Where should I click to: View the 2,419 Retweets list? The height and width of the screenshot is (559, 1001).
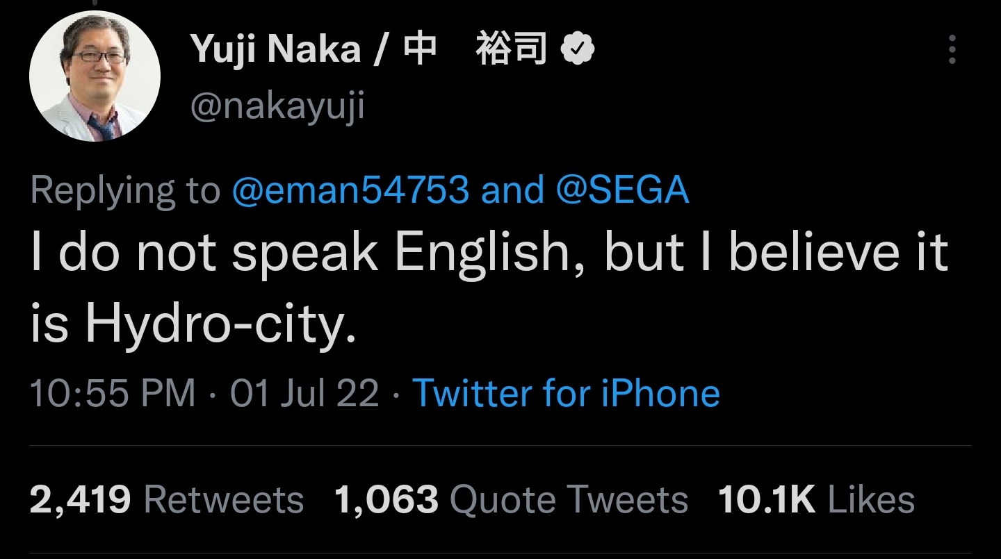click(167, 500)
